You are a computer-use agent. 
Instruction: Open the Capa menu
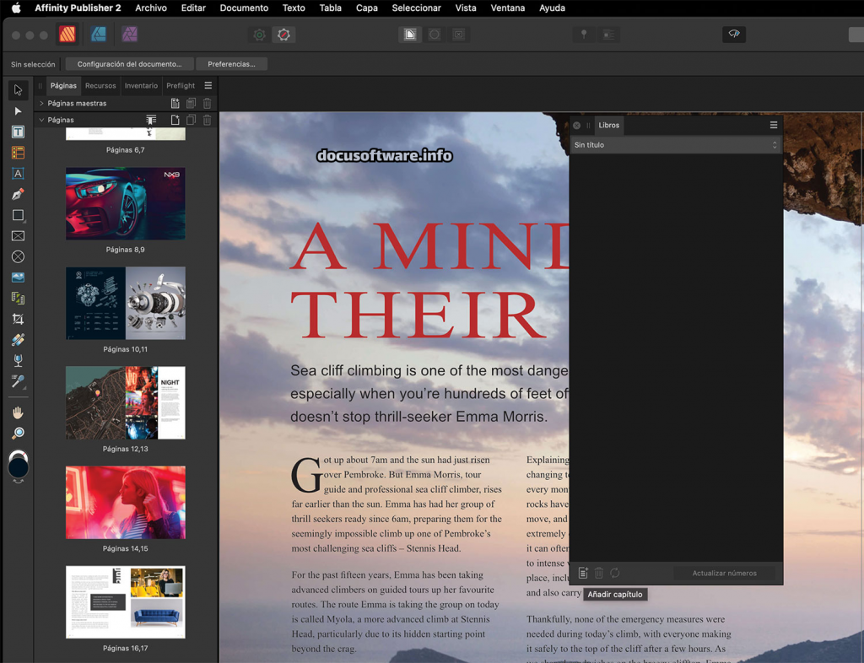pos(366,8)
